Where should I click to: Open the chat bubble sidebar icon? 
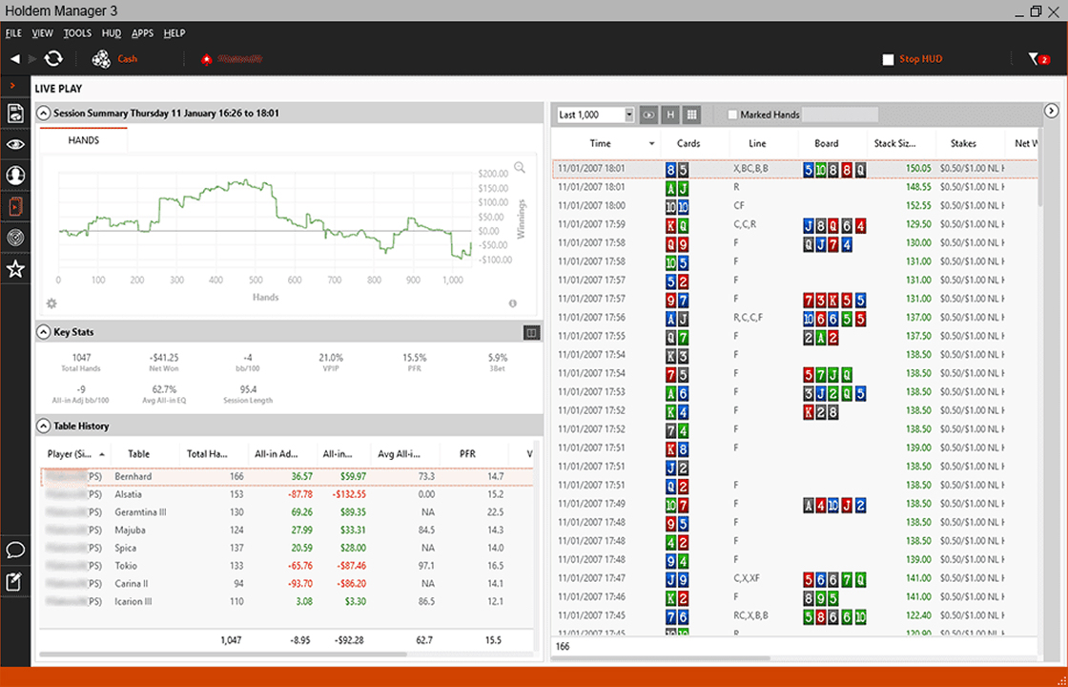click(x=15, y=550)
